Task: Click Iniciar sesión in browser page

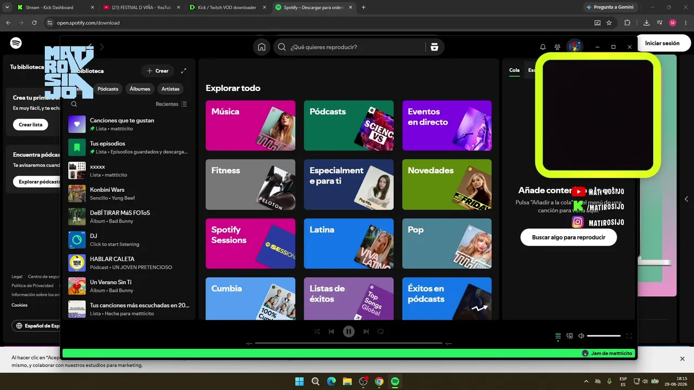Action: 662,43
